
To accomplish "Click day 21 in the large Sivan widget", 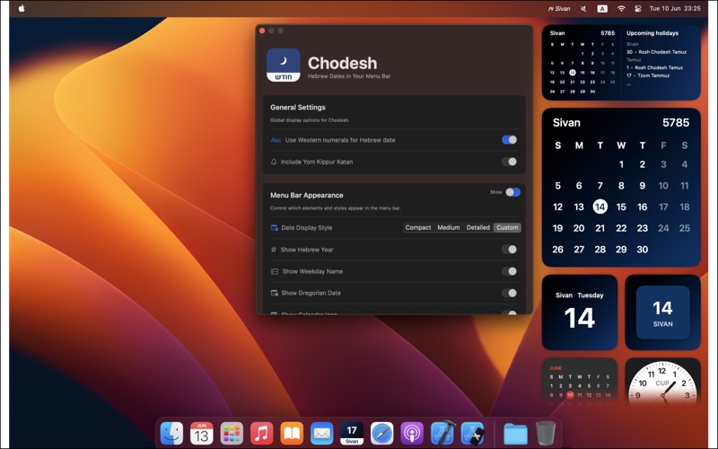I will pyautogui.click(x=600, y=228).
